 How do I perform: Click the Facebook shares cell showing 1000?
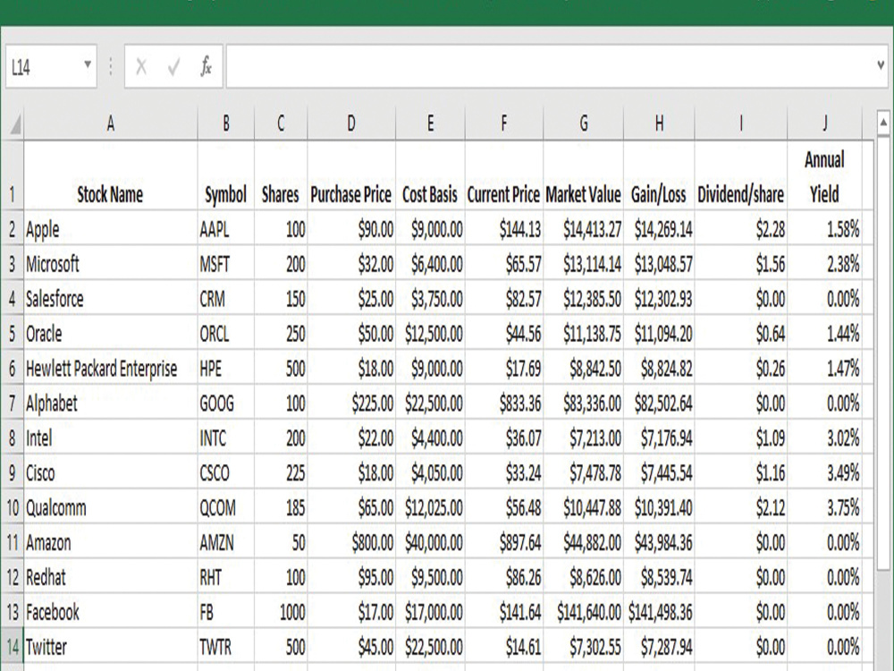(x=281, y=612)
